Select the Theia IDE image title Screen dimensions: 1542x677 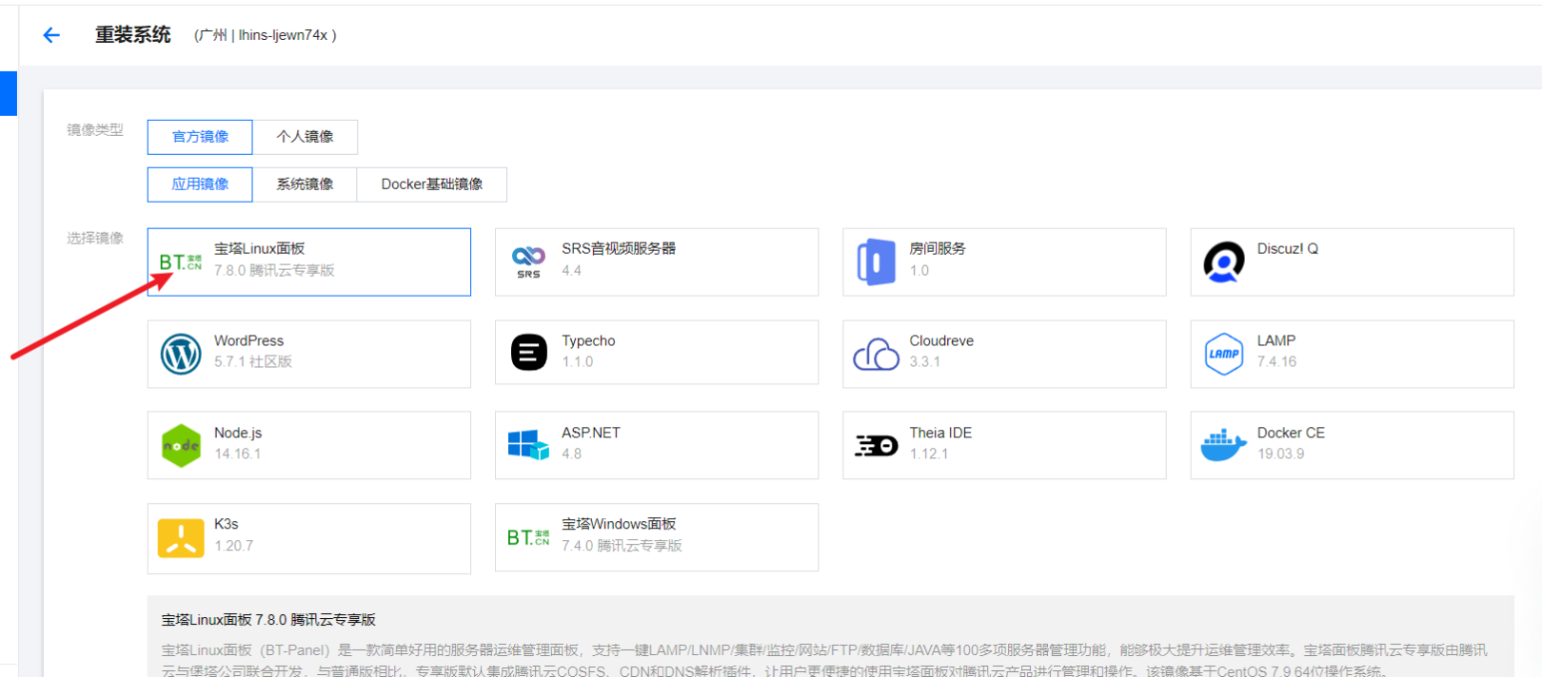[940, 433]
